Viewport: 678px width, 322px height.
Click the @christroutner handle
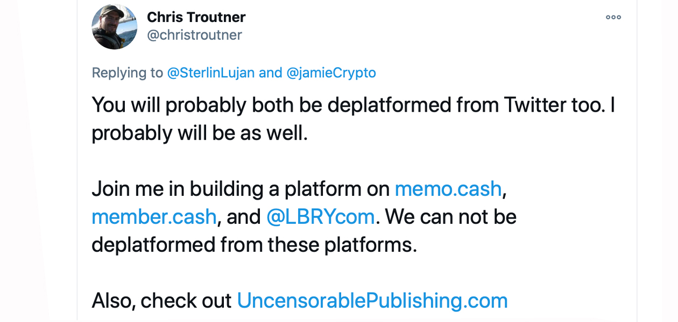click(x=195, y=35)
